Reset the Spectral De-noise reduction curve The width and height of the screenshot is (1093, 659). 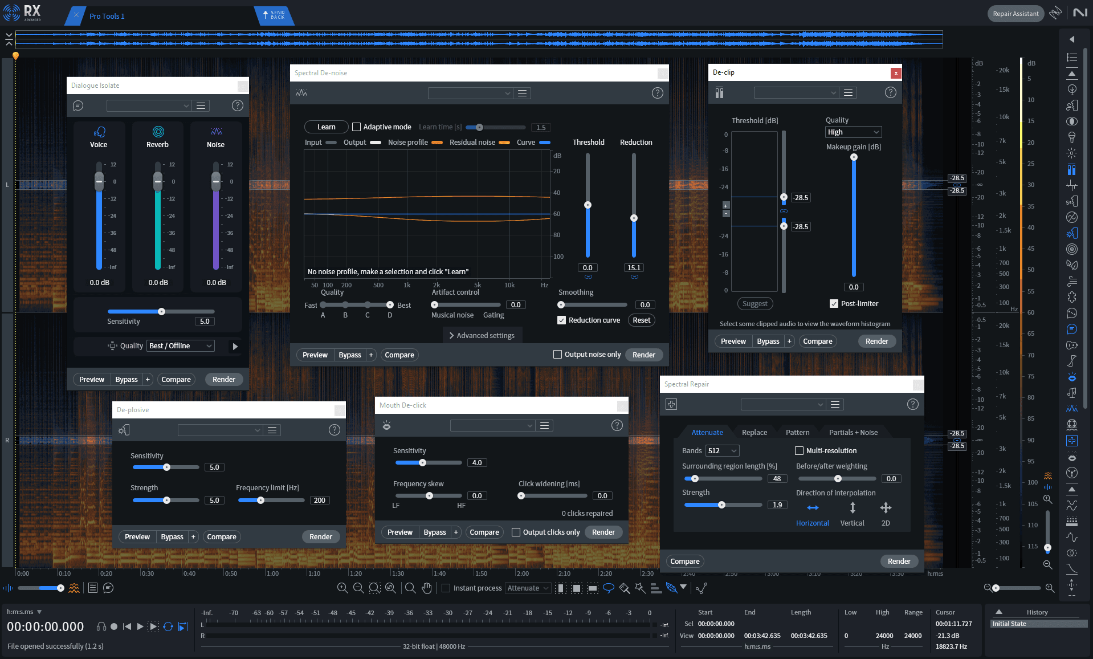click(x=642, y=320)
